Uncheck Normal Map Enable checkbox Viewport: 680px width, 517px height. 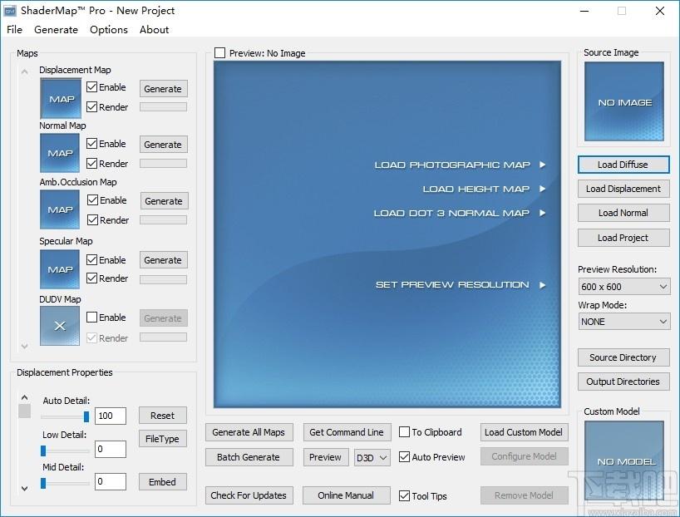click(91, 144)
